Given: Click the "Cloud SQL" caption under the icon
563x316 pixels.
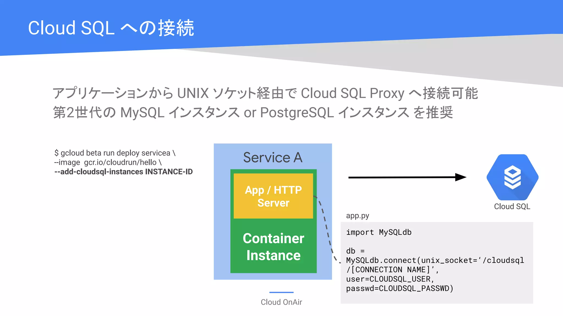Looking at the screenshot, I should click(x=512, y=206).
